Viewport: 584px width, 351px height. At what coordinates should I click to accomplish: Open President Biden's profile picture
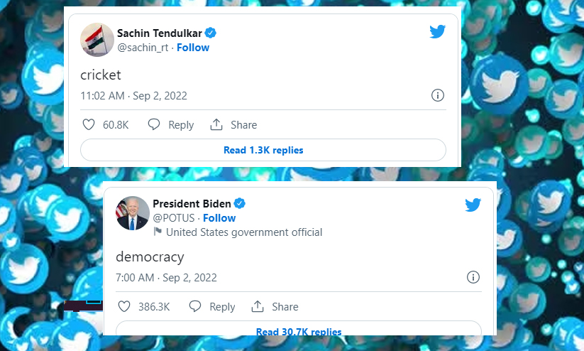pos(133,212)
